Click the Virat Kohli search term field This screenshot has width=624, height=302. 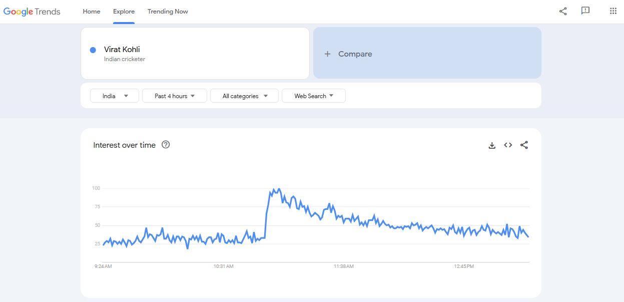click(195, 53)
